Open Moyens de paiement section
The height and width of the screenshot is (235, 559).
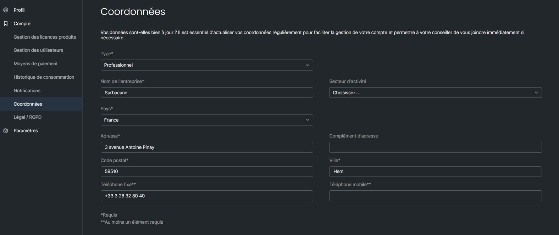click(x=35, y=64)
